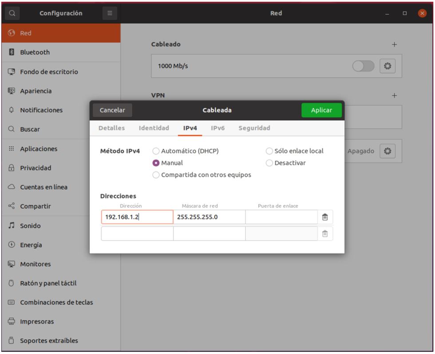Click the 1000 Mb/s connection label
Screen dimensions: 435x354
173,66
